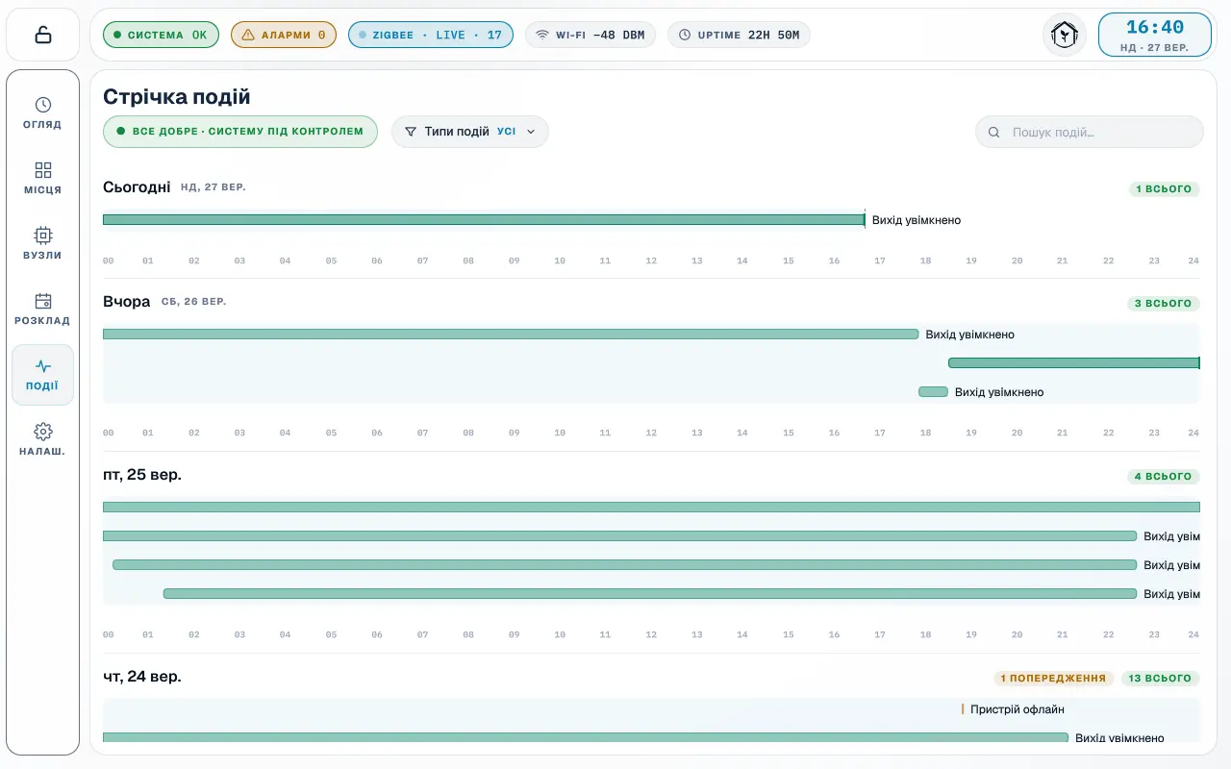
Task: Click the '1 всього' badge for Сьогодні
Action: click(x=1164, y=189)
